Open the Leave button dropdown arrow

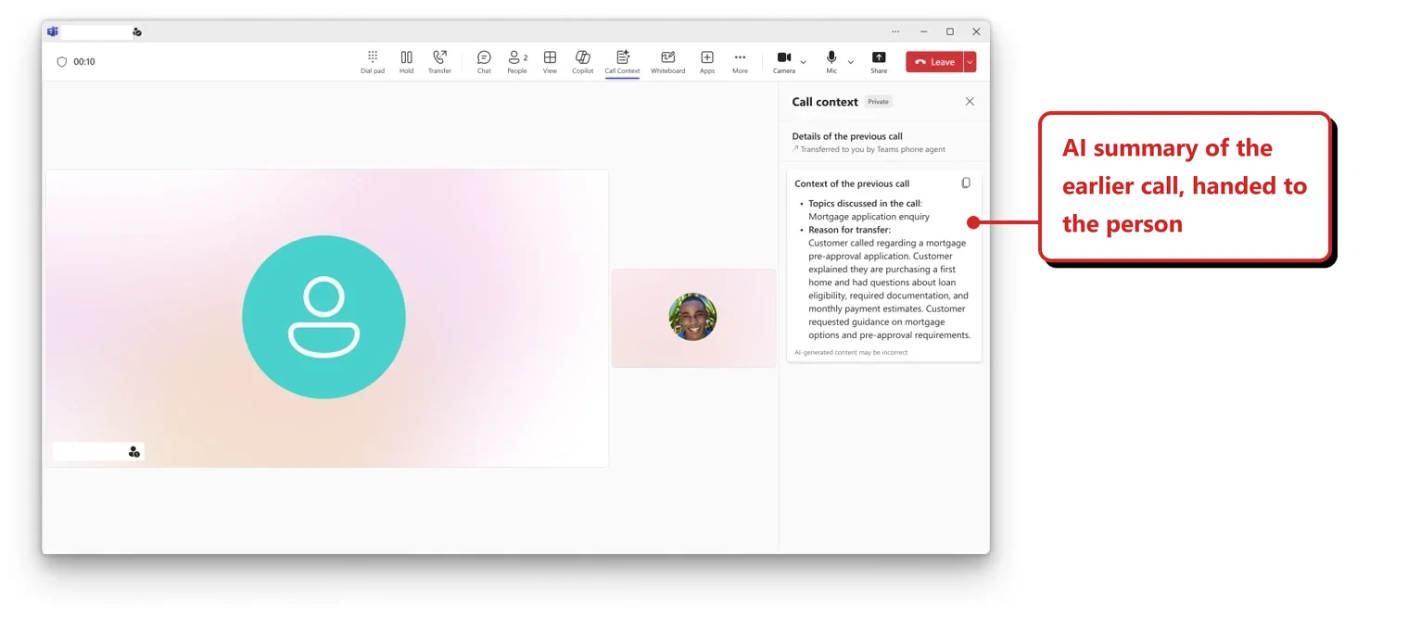(x=971, y=62)
